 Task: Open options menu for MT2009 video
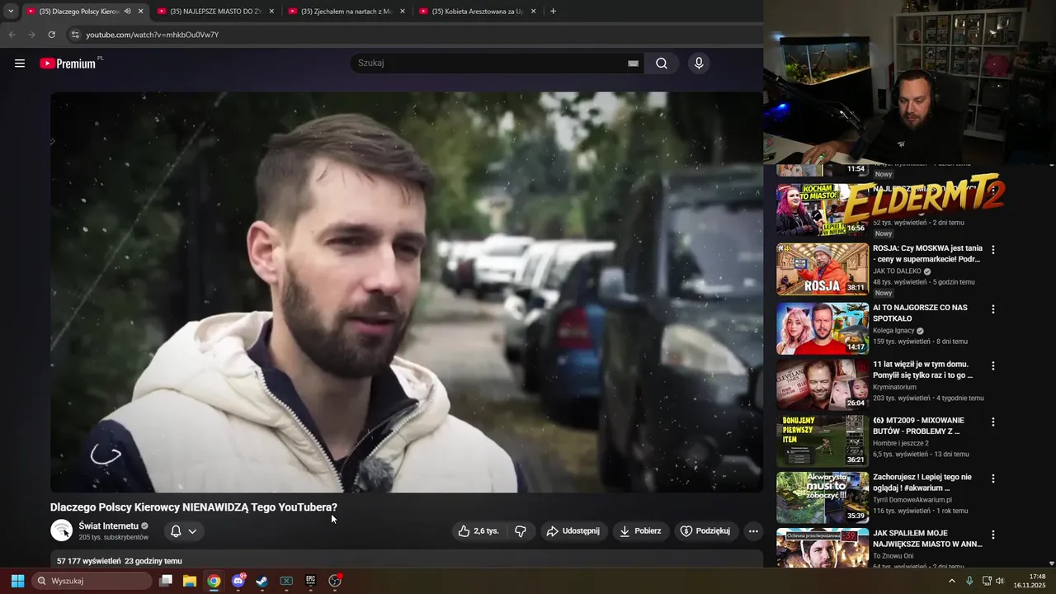click(x=993, y=422)
